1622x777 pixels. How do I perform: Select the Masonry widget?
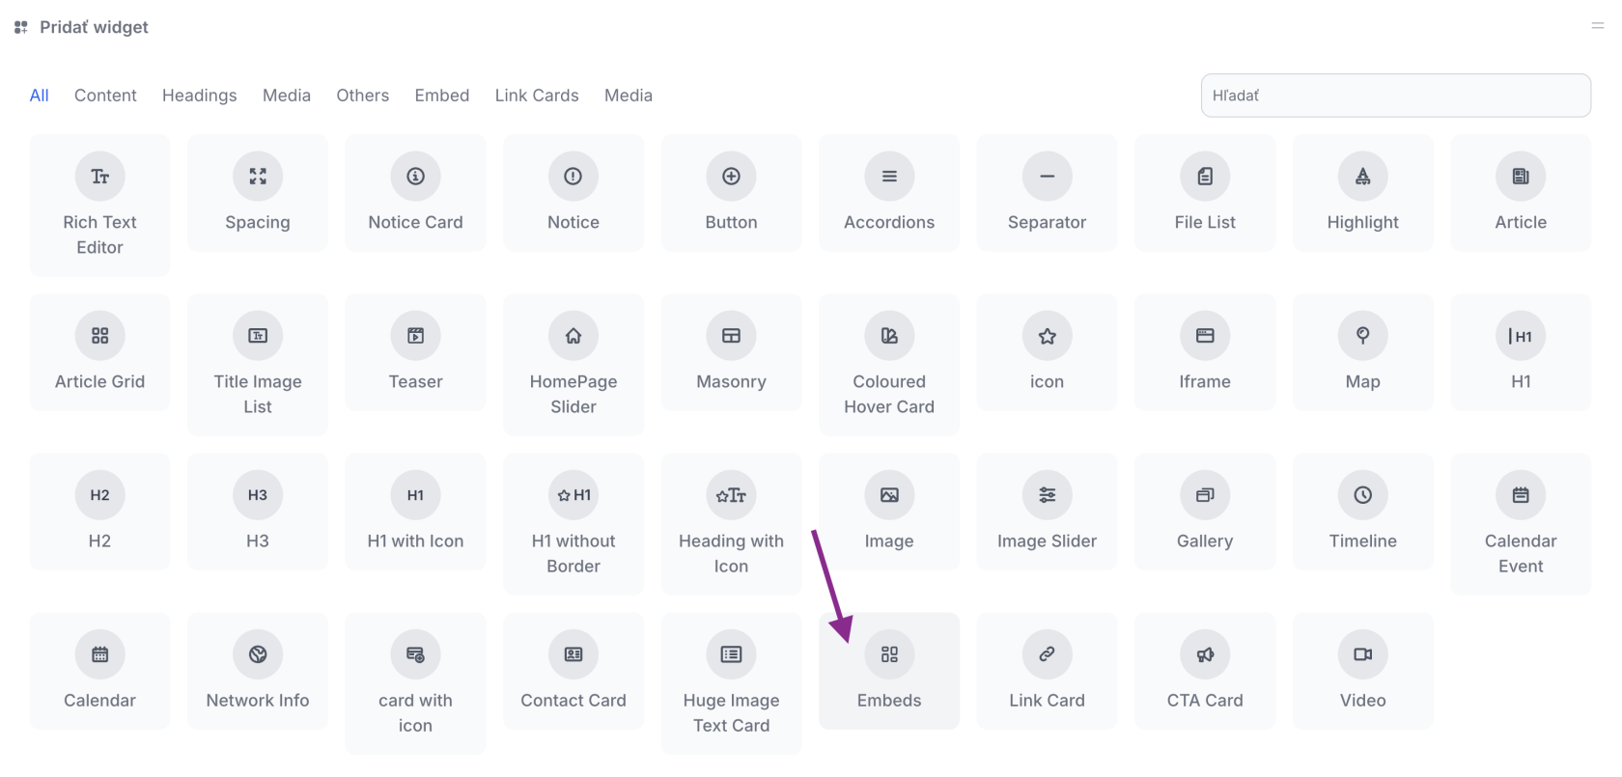point(731,352)
